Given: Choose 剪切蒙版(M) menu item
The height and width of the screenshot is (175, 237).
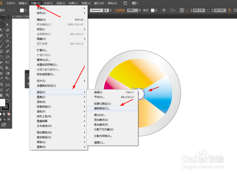Looking at the screenshot, I should click(59, 132).
